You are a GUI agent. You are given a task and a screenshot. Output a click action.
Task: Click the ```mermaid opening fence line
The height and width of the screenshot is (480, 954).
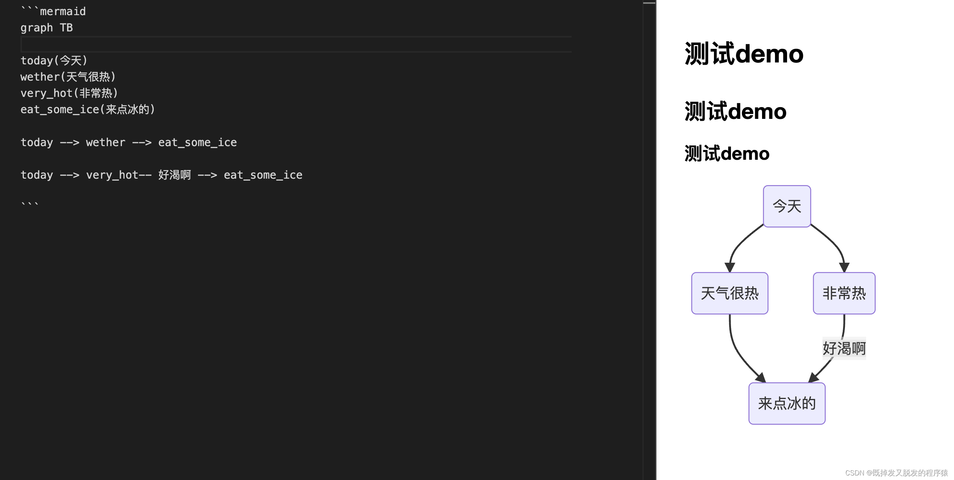point(53,11)
